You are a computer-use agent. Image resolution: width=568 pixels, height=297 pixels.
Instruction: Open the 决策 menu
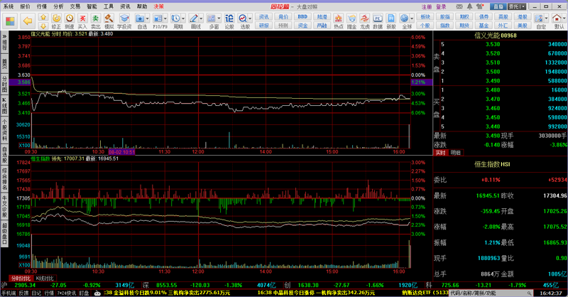coord(158,6)
